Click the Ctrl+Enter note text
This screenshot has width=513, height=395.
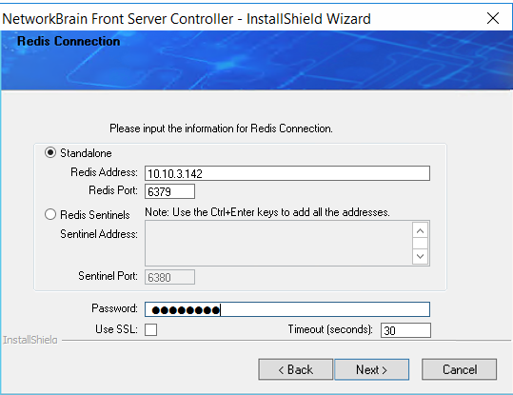click(x=267, y=212)
